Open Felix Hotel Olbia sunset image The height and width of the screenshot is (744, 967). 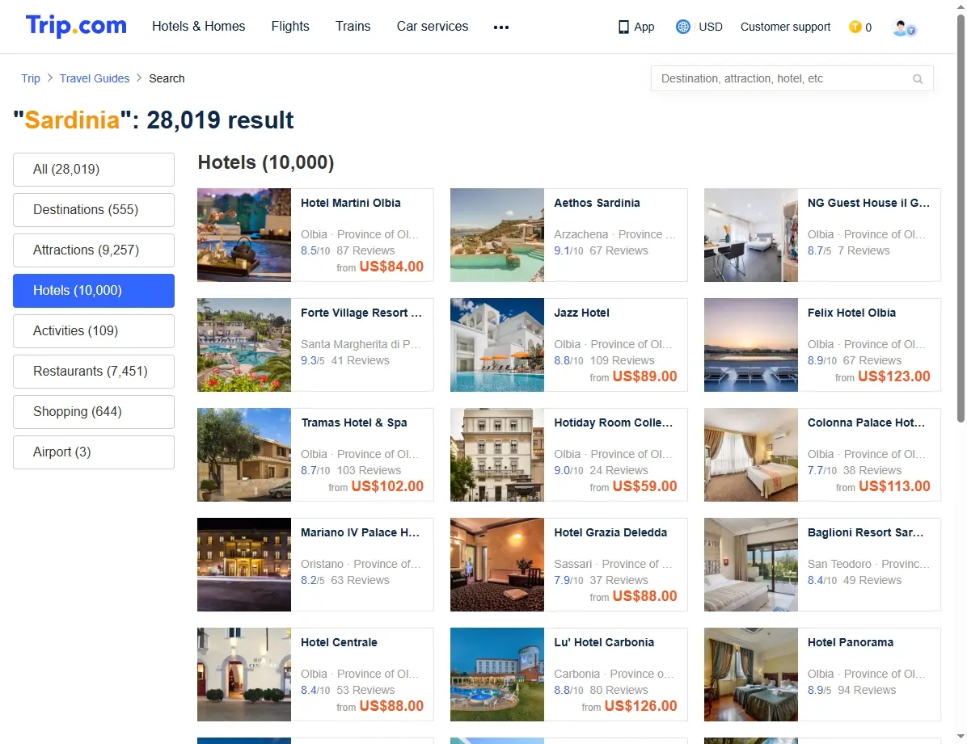point(751,345)
